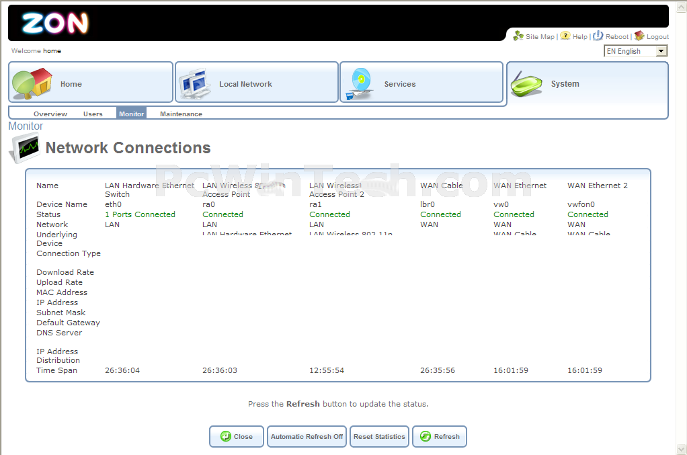Open the EN English language dropdown
This screenshot has width=687, height=455.
coord(635,51)
